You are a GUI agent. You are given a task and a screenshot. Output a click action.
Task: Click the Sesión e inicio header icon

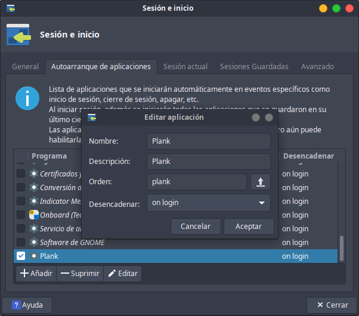click(19, 35)
